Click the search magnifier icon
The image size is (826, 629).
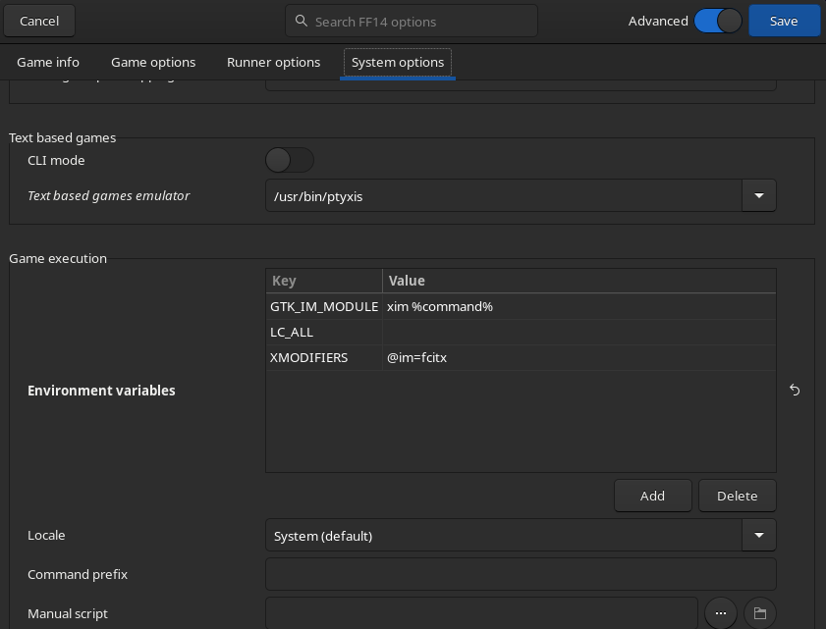[x=302, y=21]
